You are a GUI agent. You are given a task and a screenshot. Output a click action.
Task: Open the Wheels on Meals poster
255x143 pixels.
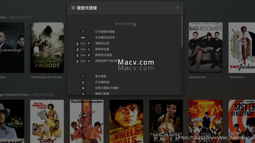pos(126,121)
